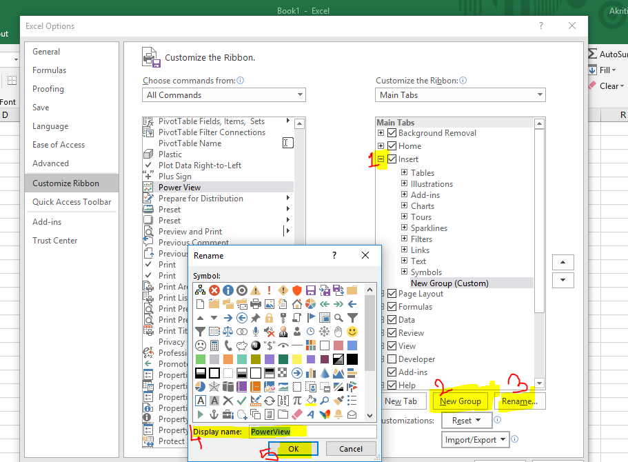Click the New Group button
Image resolution: width=628 pixels, height=462 pixels.
point(460,401)
